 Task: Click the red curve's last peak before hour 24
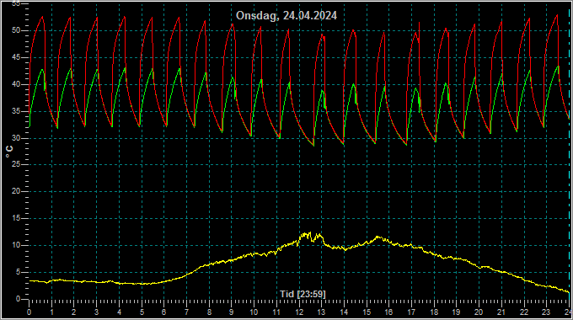coord(557,15)
